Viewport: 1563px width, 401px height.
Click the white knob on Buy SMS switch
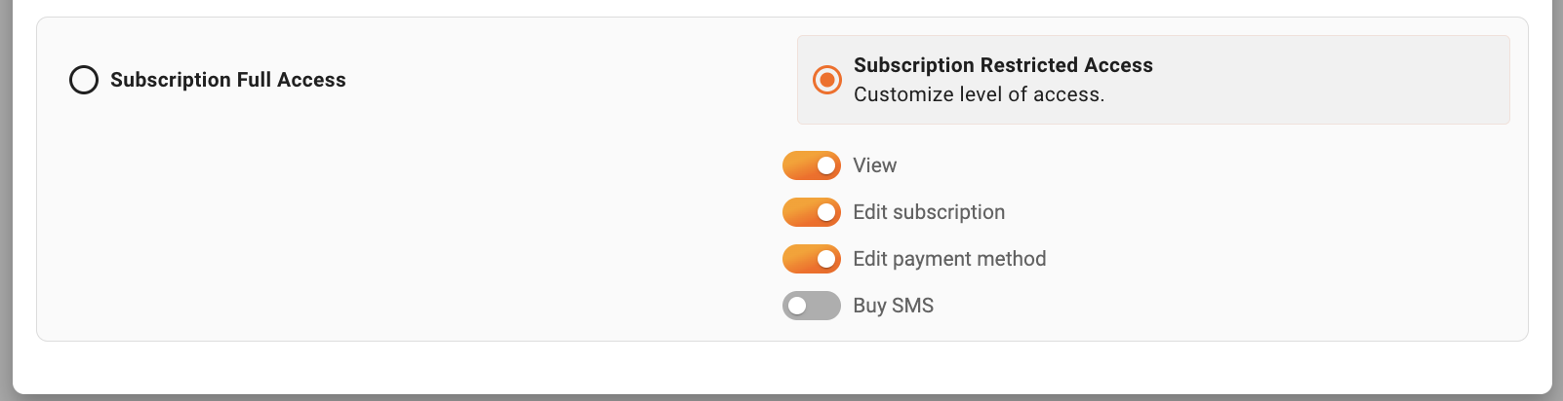797,306
